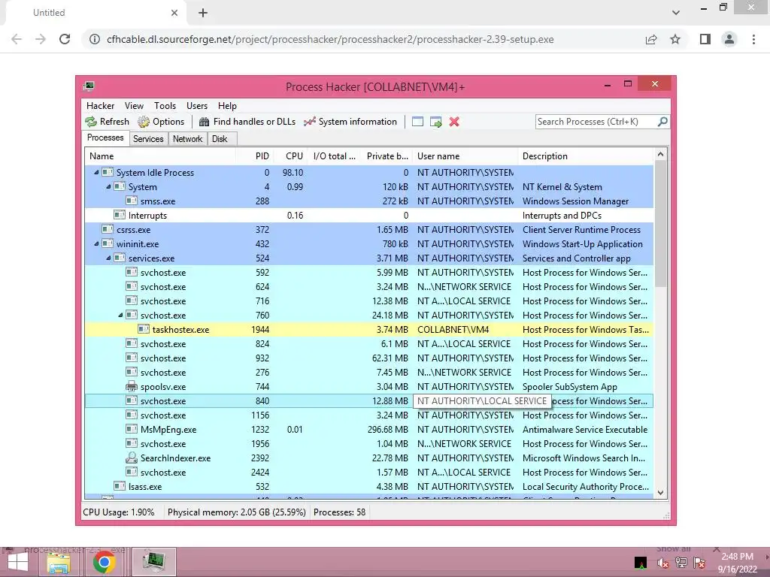The width and height of the screenshot is (770, 577).
Task: Sort by CPU column header
Action: [291, 156]
